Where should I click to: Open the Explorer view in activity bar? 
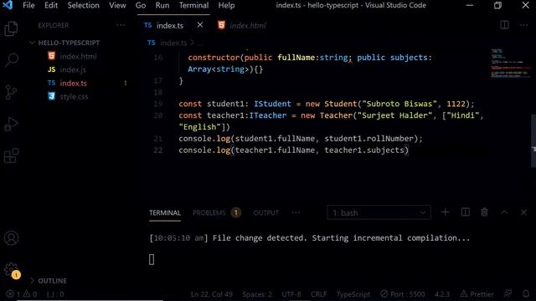[x=11, y=28]
